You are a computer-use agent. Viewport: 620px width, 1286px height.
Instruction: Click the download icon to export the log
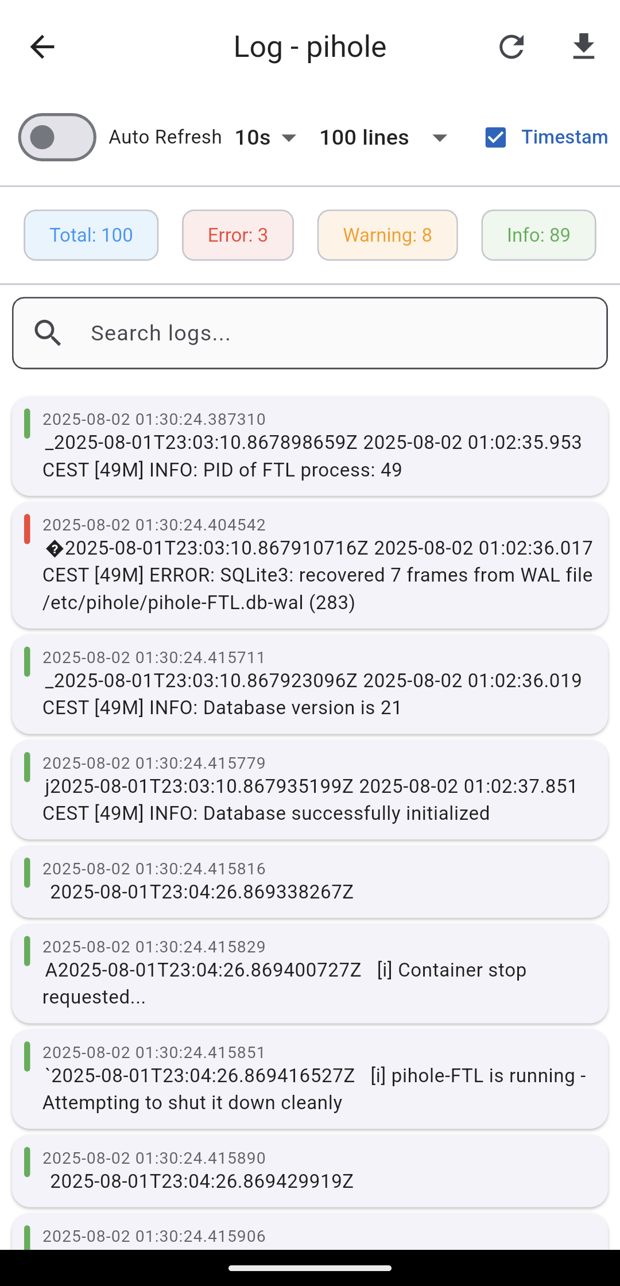584,47
